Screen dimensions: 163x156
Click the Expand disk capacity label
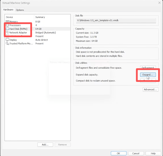(x=87, y=75)
